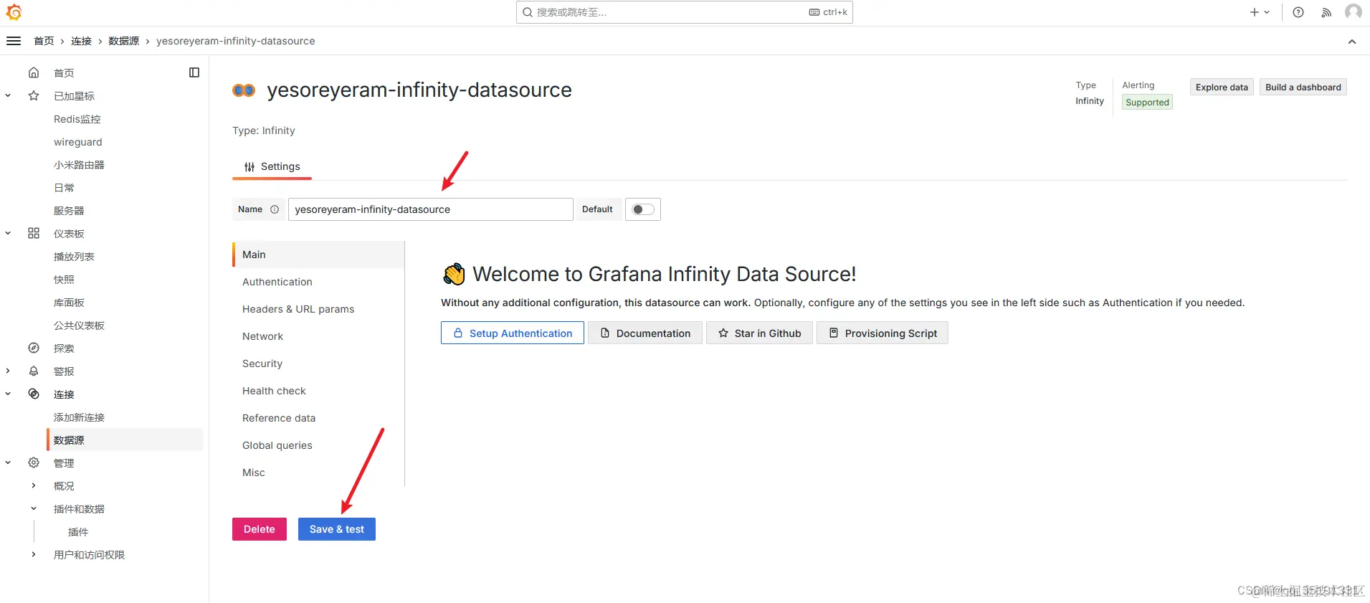Open the Documentation button

pos(645,333)
